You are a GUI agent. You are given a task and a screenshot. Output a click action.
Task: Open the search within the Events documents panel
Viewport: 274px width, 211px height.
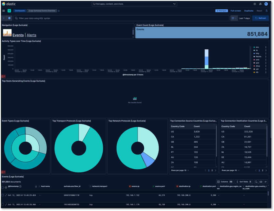[256, 182]
